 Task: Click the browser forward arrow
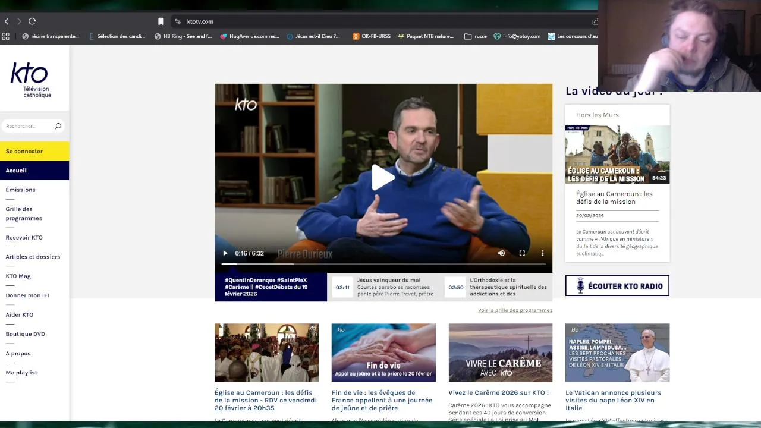coord(19,21)
